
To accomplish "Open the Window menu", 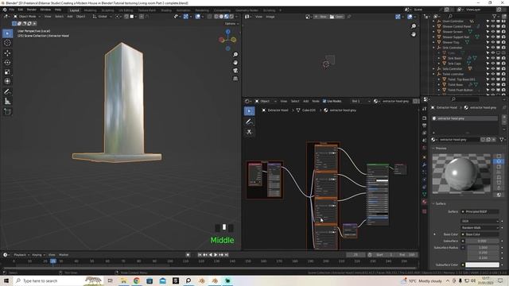I will click(45, 10).
